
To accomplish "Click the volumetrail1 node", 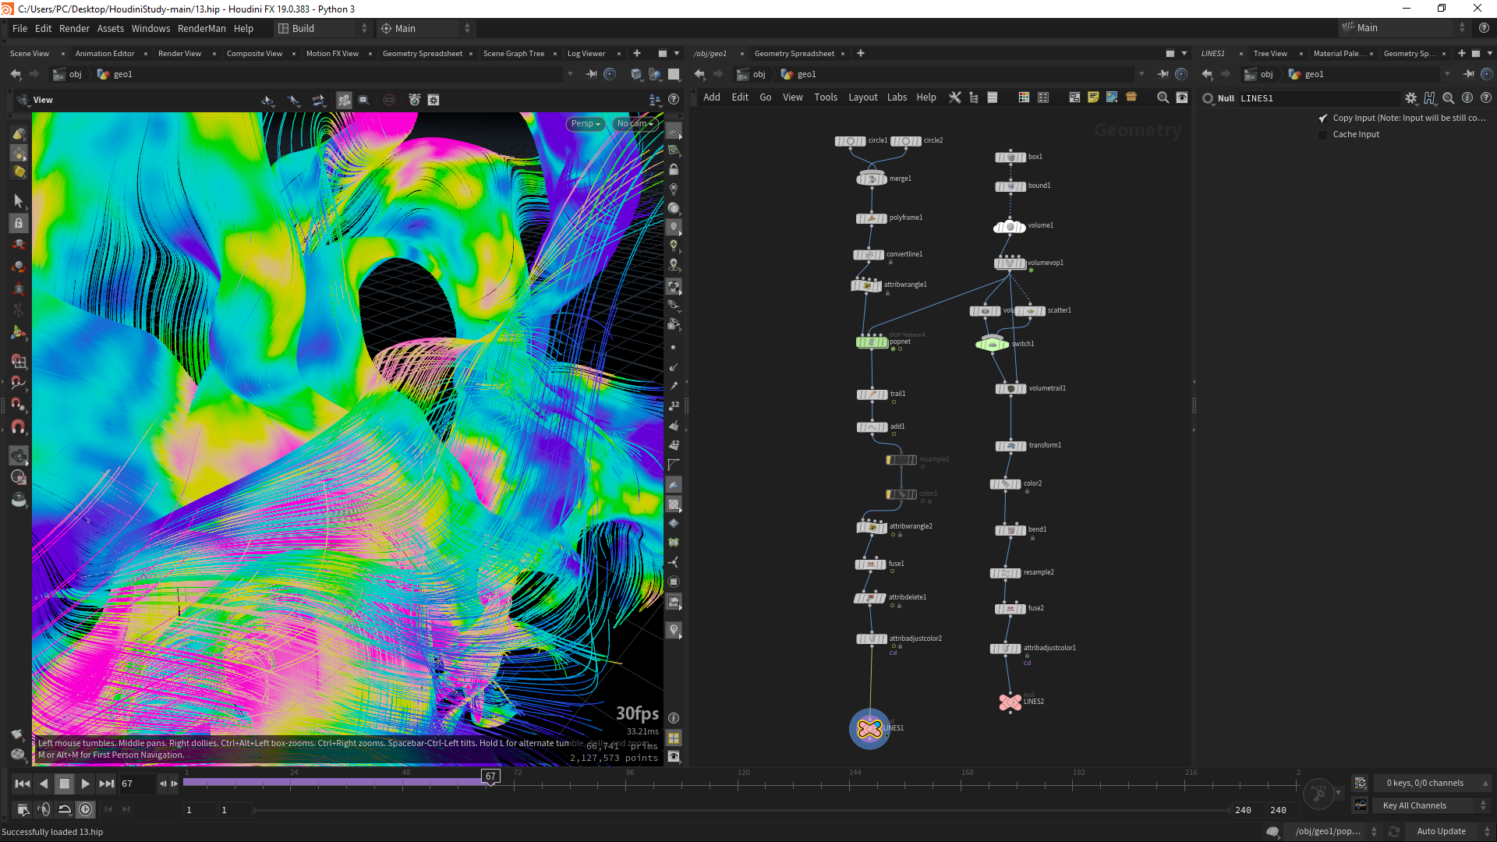I will [1011, 388].
